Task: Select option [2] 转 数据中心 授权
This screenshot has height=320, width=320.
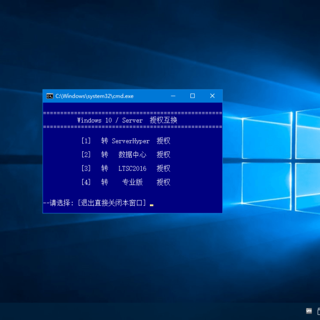Action: pyautogui.click(x=126, y=155)
